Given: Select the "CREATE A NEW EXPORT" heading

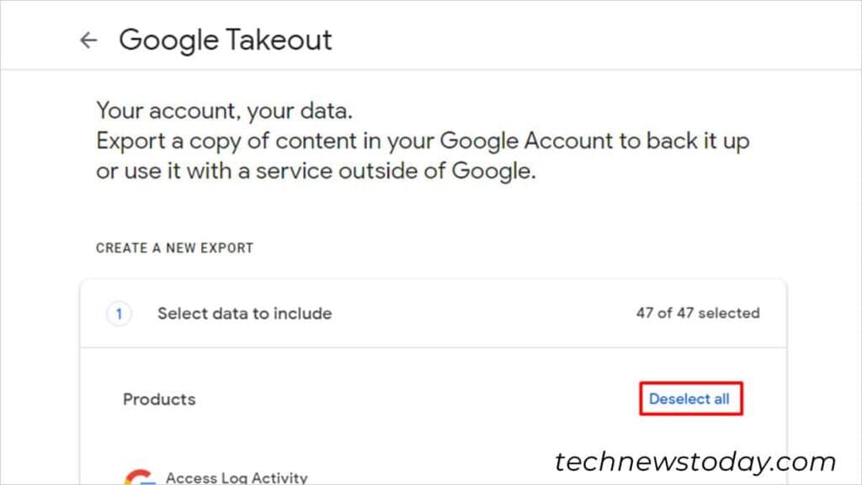Looking at the screenshot, I should coord(174,248).
